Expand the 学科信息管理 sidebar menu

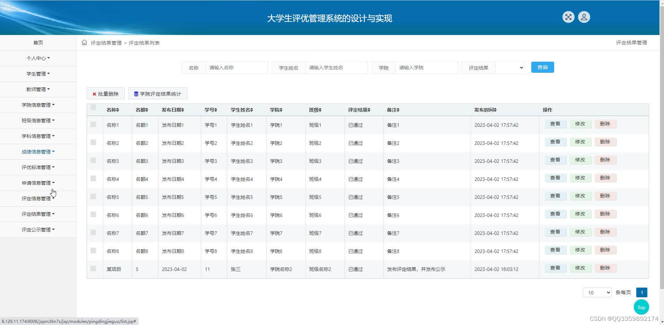[x=38, y=136]
